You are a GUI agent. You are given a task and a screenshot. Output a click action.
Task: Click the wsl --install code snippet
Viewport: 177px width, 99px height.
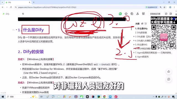tap(102, 64)
